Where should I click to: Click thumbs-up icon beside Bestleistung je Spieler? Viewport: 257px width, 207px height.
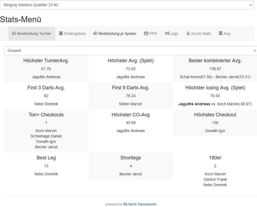click(95, 34)
